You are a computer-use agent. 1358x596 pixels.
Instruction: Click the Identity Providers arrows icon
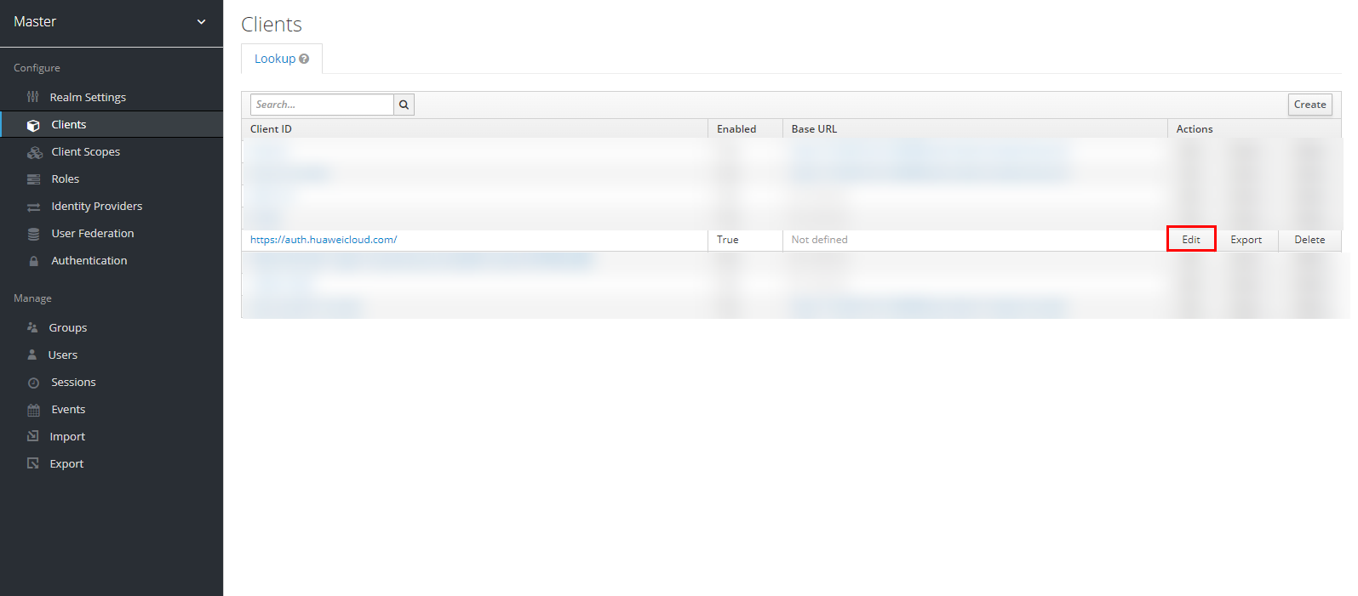34,207
